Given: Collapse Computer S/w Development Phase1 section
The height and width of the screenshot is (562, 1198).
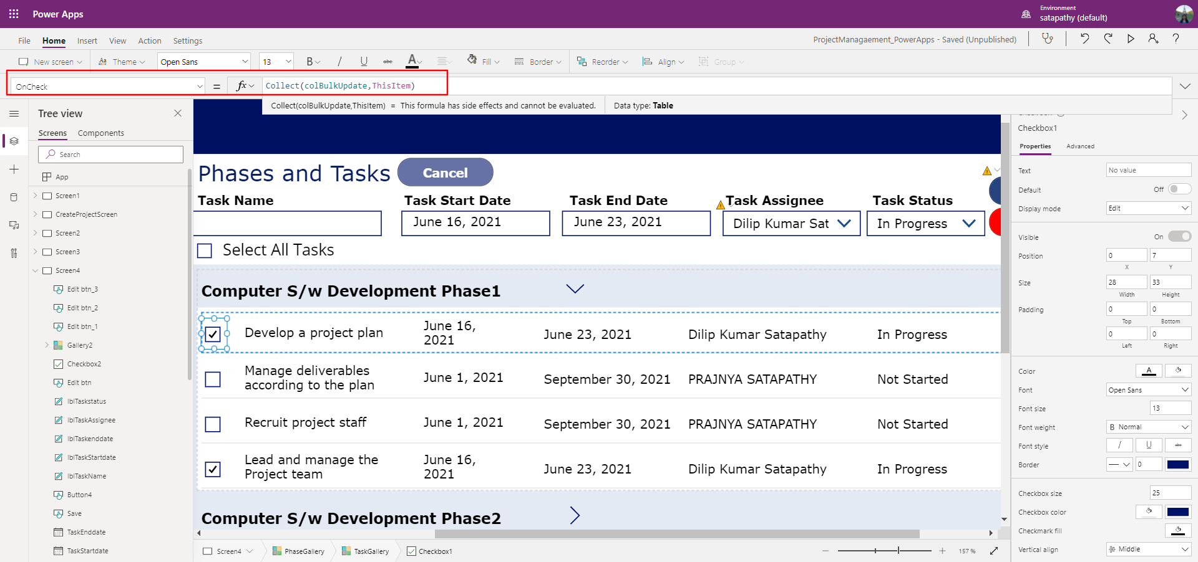Looking at the screenshot, I should coord(575,288).
